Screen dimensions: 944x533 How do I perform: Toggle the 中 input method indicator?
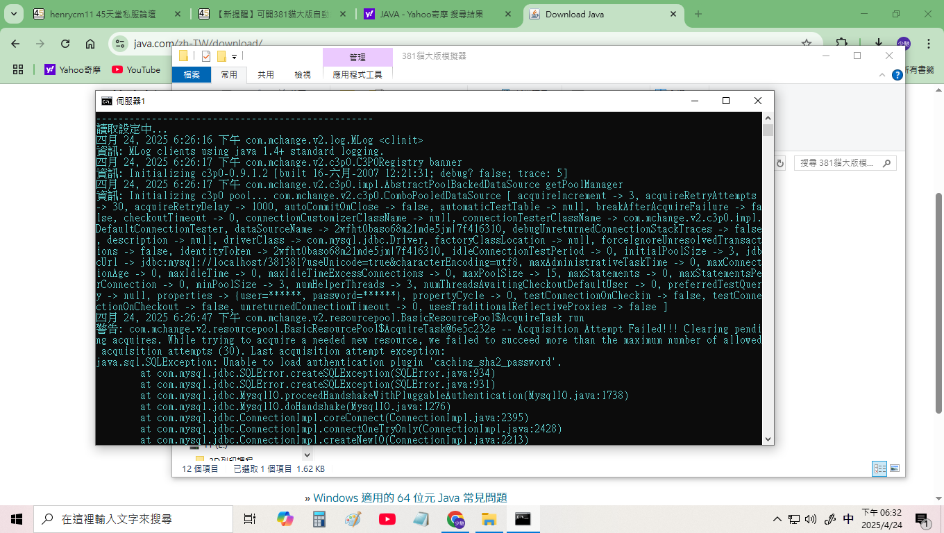pyautogui.click(x=848, y=519)
